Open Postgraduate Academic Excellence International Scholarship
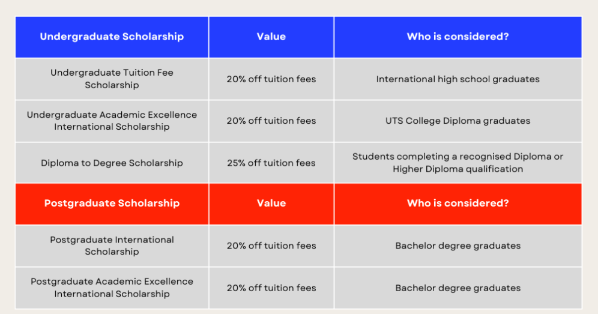The height and width of the screenshot is (314, 598). point(112,288)
